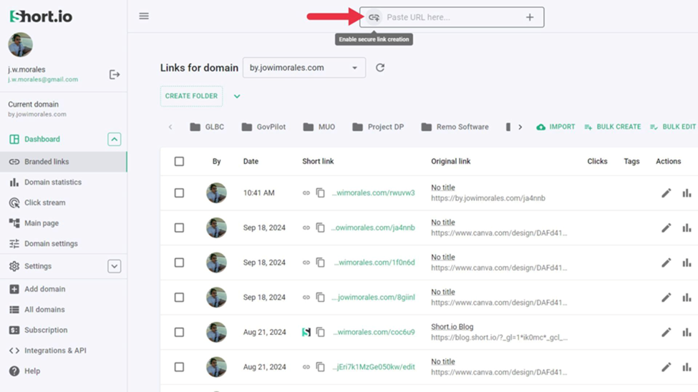This screenshot has height=392, width=698.
Task: Copy the short link ending 8giinl
Action: click(x=321, y=298)
